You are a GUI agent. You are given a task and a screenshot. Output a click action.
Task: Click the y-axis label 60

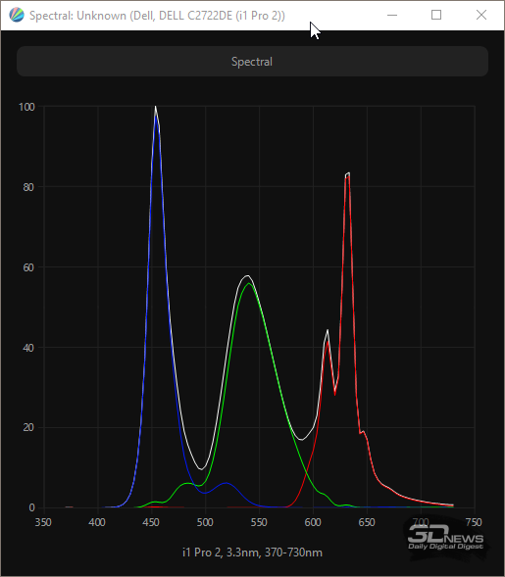tap(28, 267)
